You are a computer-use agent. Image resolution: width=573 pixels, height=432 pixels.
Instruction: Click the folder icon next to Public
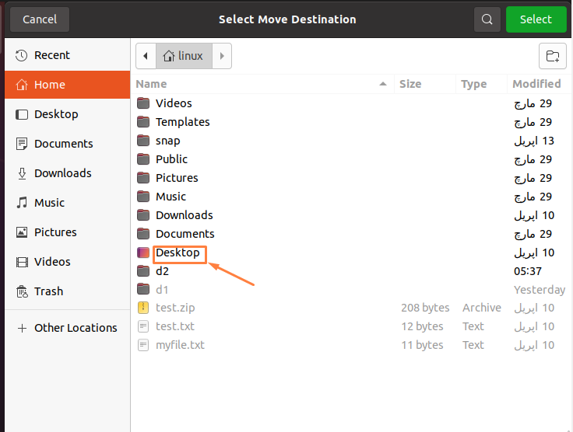coord(143,159)
